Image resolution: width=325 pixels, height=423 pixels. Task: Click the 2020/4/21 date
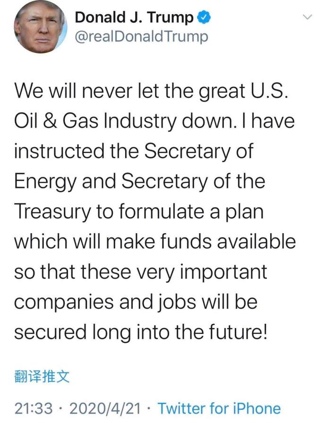(x=105, y=408)
